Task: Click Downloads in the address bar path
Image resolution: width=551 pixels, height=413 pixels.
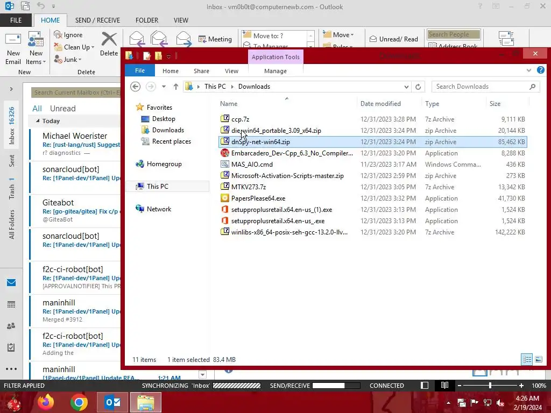Action: (254, 87)
